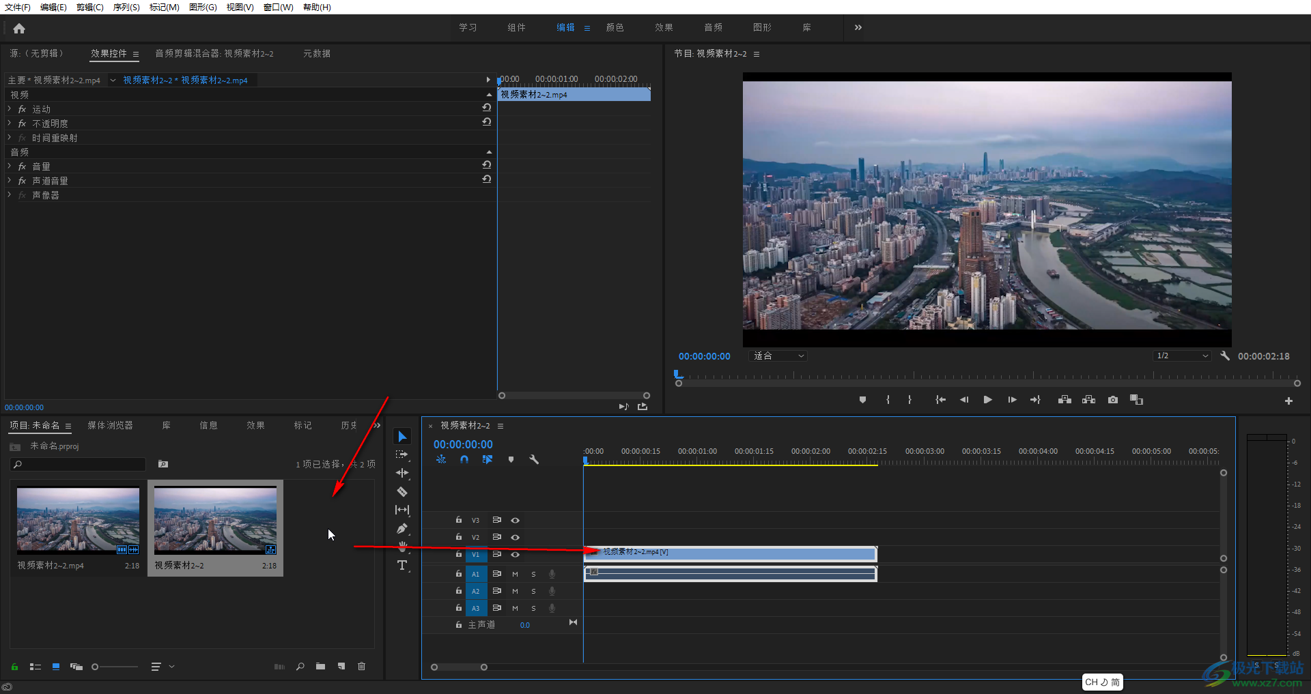Reset Motion effect parameters
Viewport: 1311px width, 694px height.
pos(486,108)
